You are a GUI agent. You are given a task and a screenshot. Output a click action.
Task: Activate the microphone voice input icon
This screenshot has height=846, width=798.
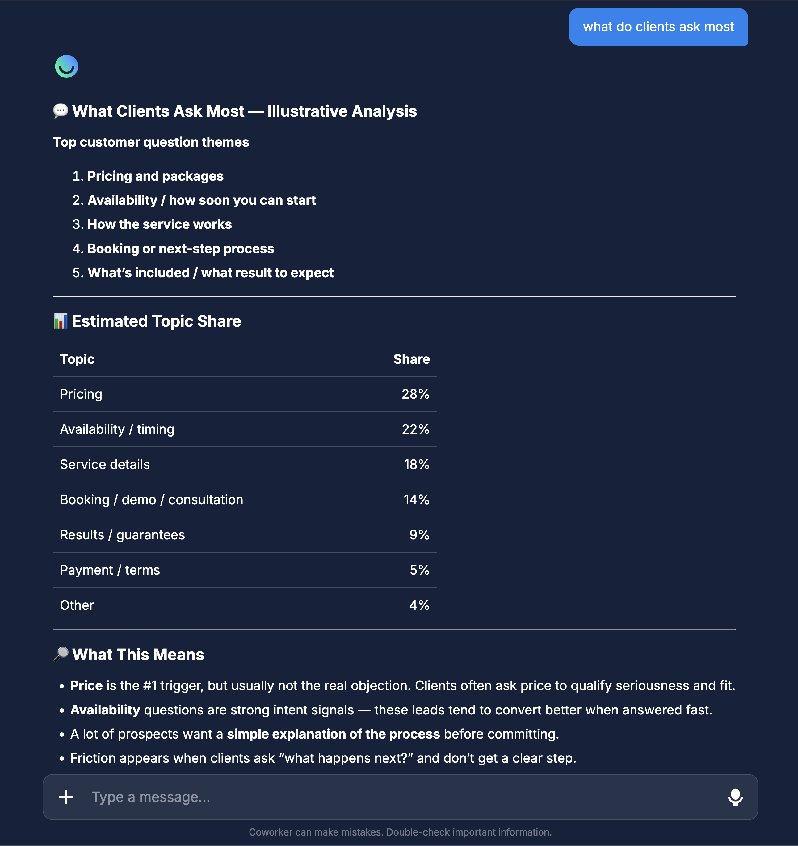pyautogui.click(x=735, y=797)
